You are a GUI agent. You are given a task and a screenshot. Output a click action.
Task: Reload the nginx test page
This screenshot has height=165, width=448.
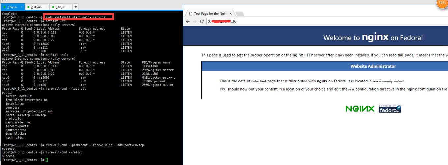pyautogui.click(x=202, y=21)
